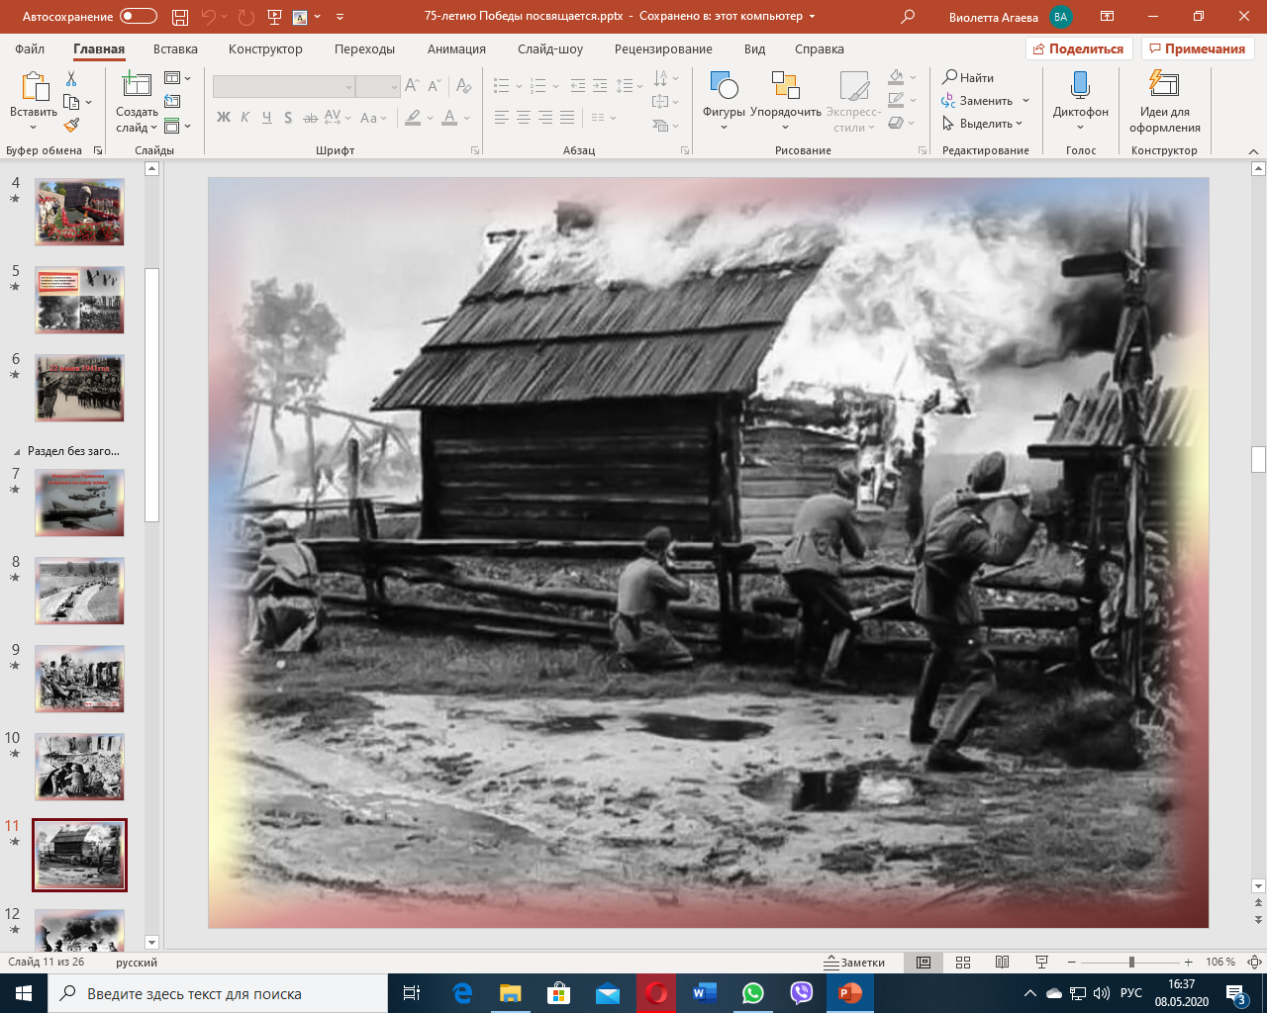Open reading view in status bar

coord(1002,963)
